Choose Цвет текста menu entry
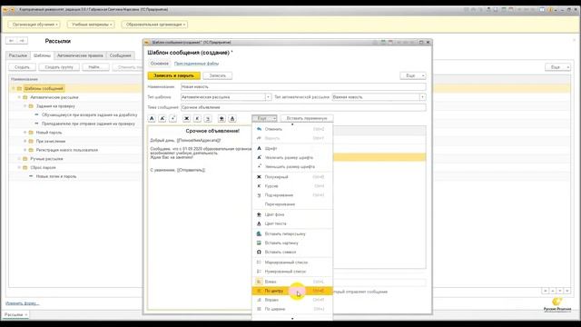This screenshot has width=581, height=327. pos(292,223)
